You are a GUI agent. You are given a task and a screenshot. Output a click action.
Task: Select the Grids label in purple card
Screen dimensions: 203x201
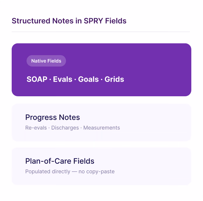tap(114, 79)
